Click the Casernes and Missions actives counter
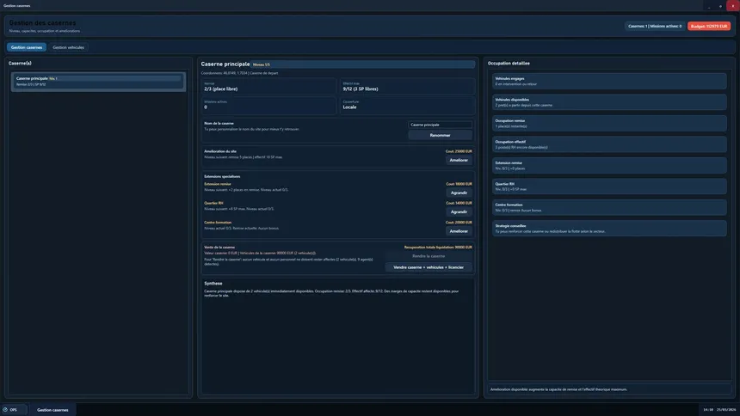740x416 pixels. coord(655,26)
